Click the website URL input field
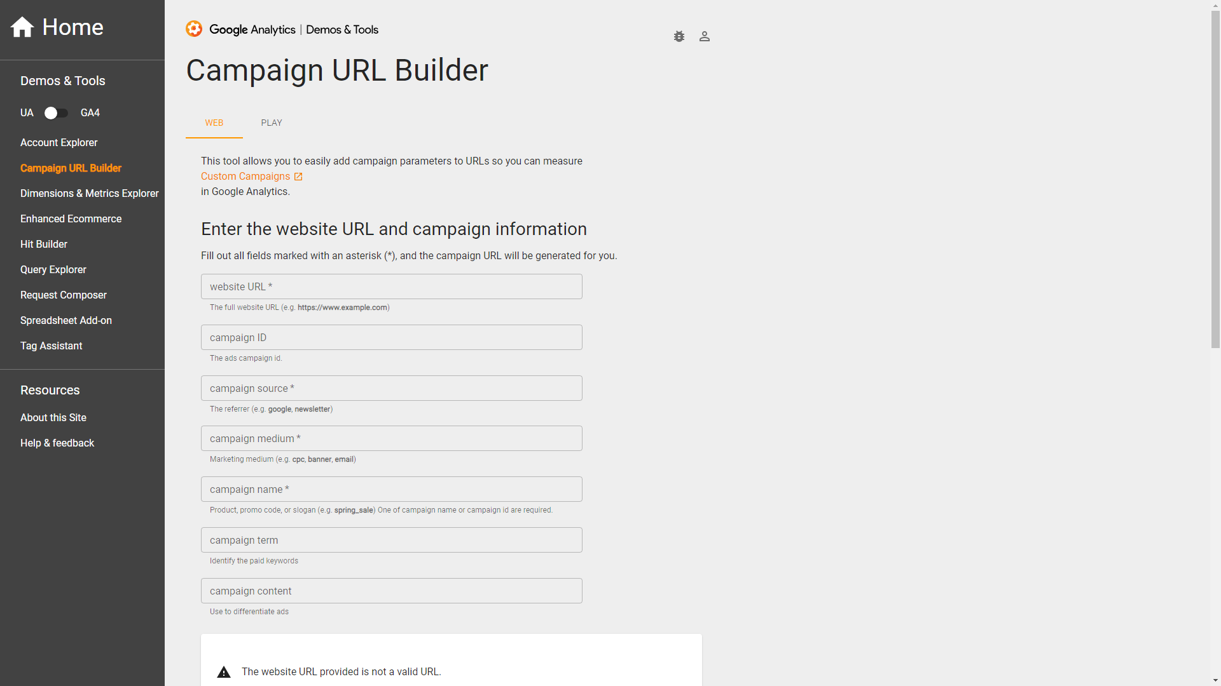Image resolution: width=1221 pixels, height=686 pixels. (x=392, y=287)
